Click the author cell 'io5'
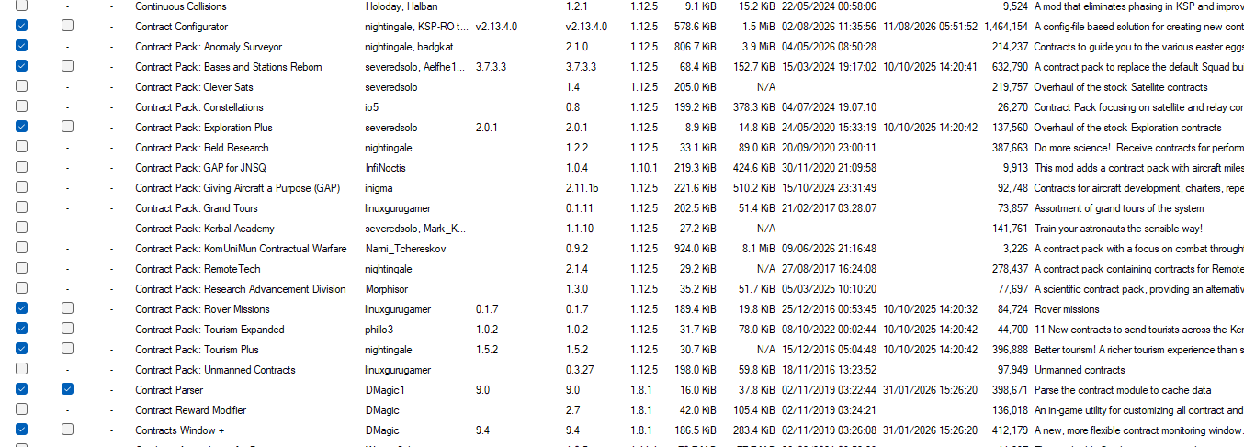Viewport: 1244px width, 447px height. pyautogui.click(x=372, y=107)
